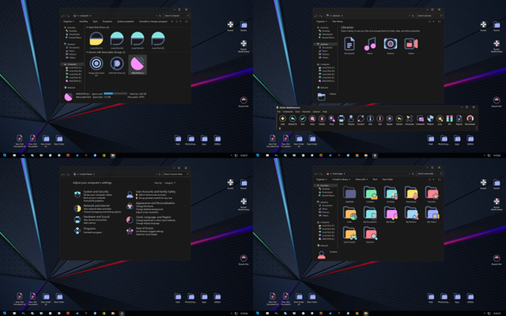Click the Search Control Panel field
Image resolution: width=506 pixels, height=316 pixels.
pos(176,174)
